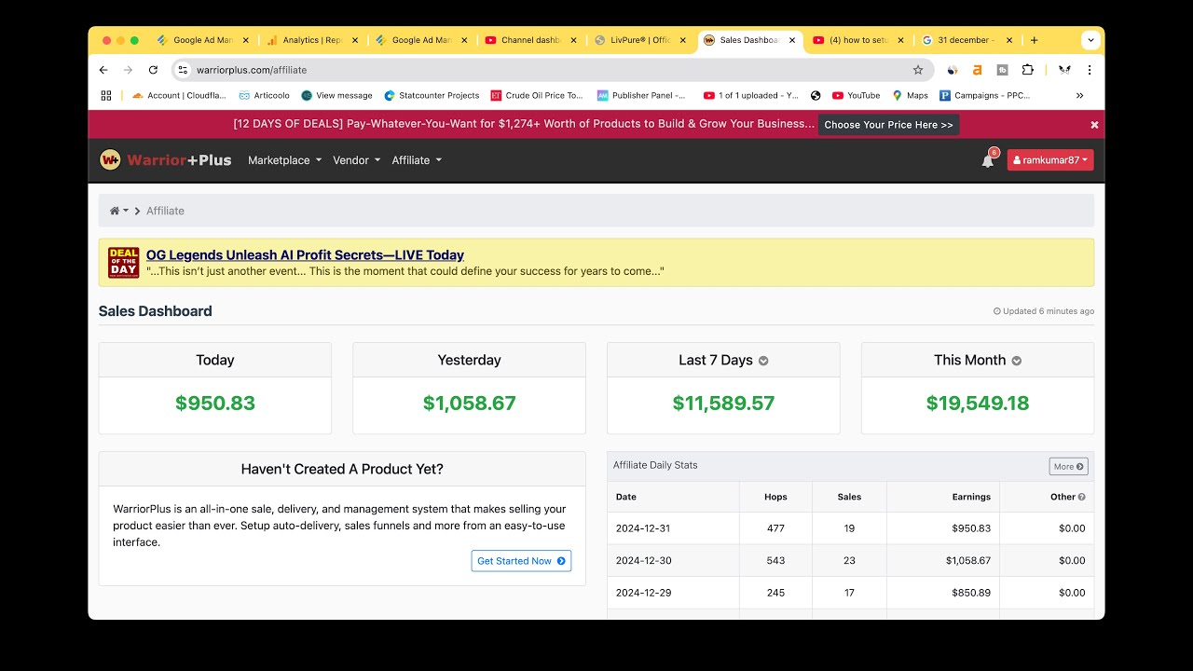Reload the page
This screenshot has width=1193, height=671.
pyautogui.click(x=153, y=70)
